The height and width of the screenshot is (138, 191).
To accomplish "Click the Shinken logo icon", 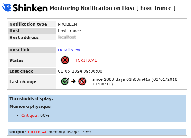I will tap(7, 8).
